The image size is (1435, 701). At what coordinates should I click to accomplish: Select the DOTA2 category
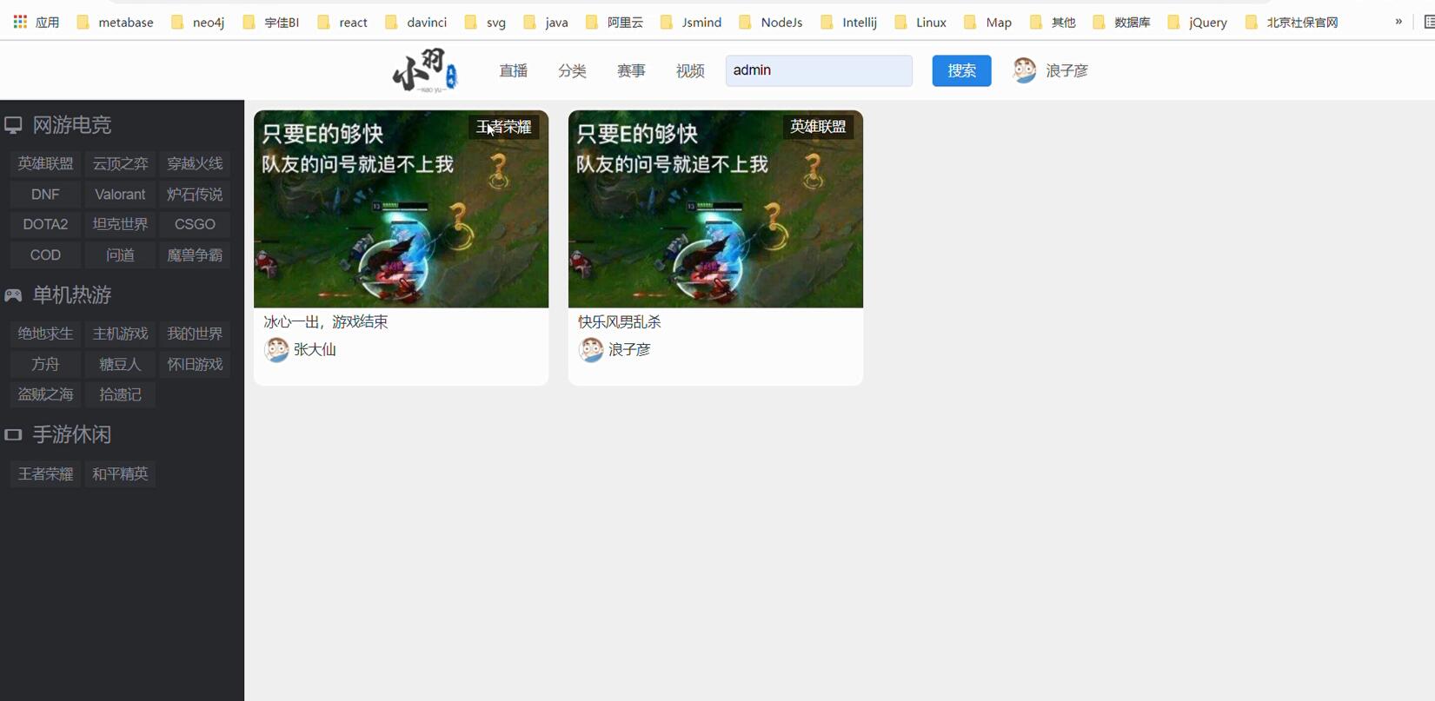46,224
